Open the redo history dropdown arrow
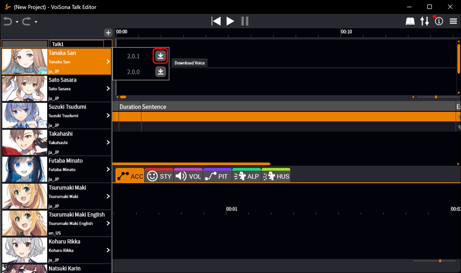The height and width of the screenshot is (273, 461). (36, 22)
